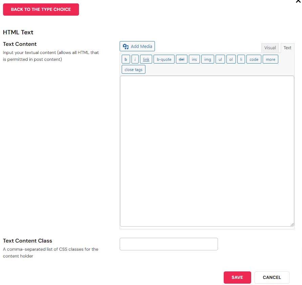Insert a more tag
The height and width of the screenshot is (285, 302).
tap(270, 59)
